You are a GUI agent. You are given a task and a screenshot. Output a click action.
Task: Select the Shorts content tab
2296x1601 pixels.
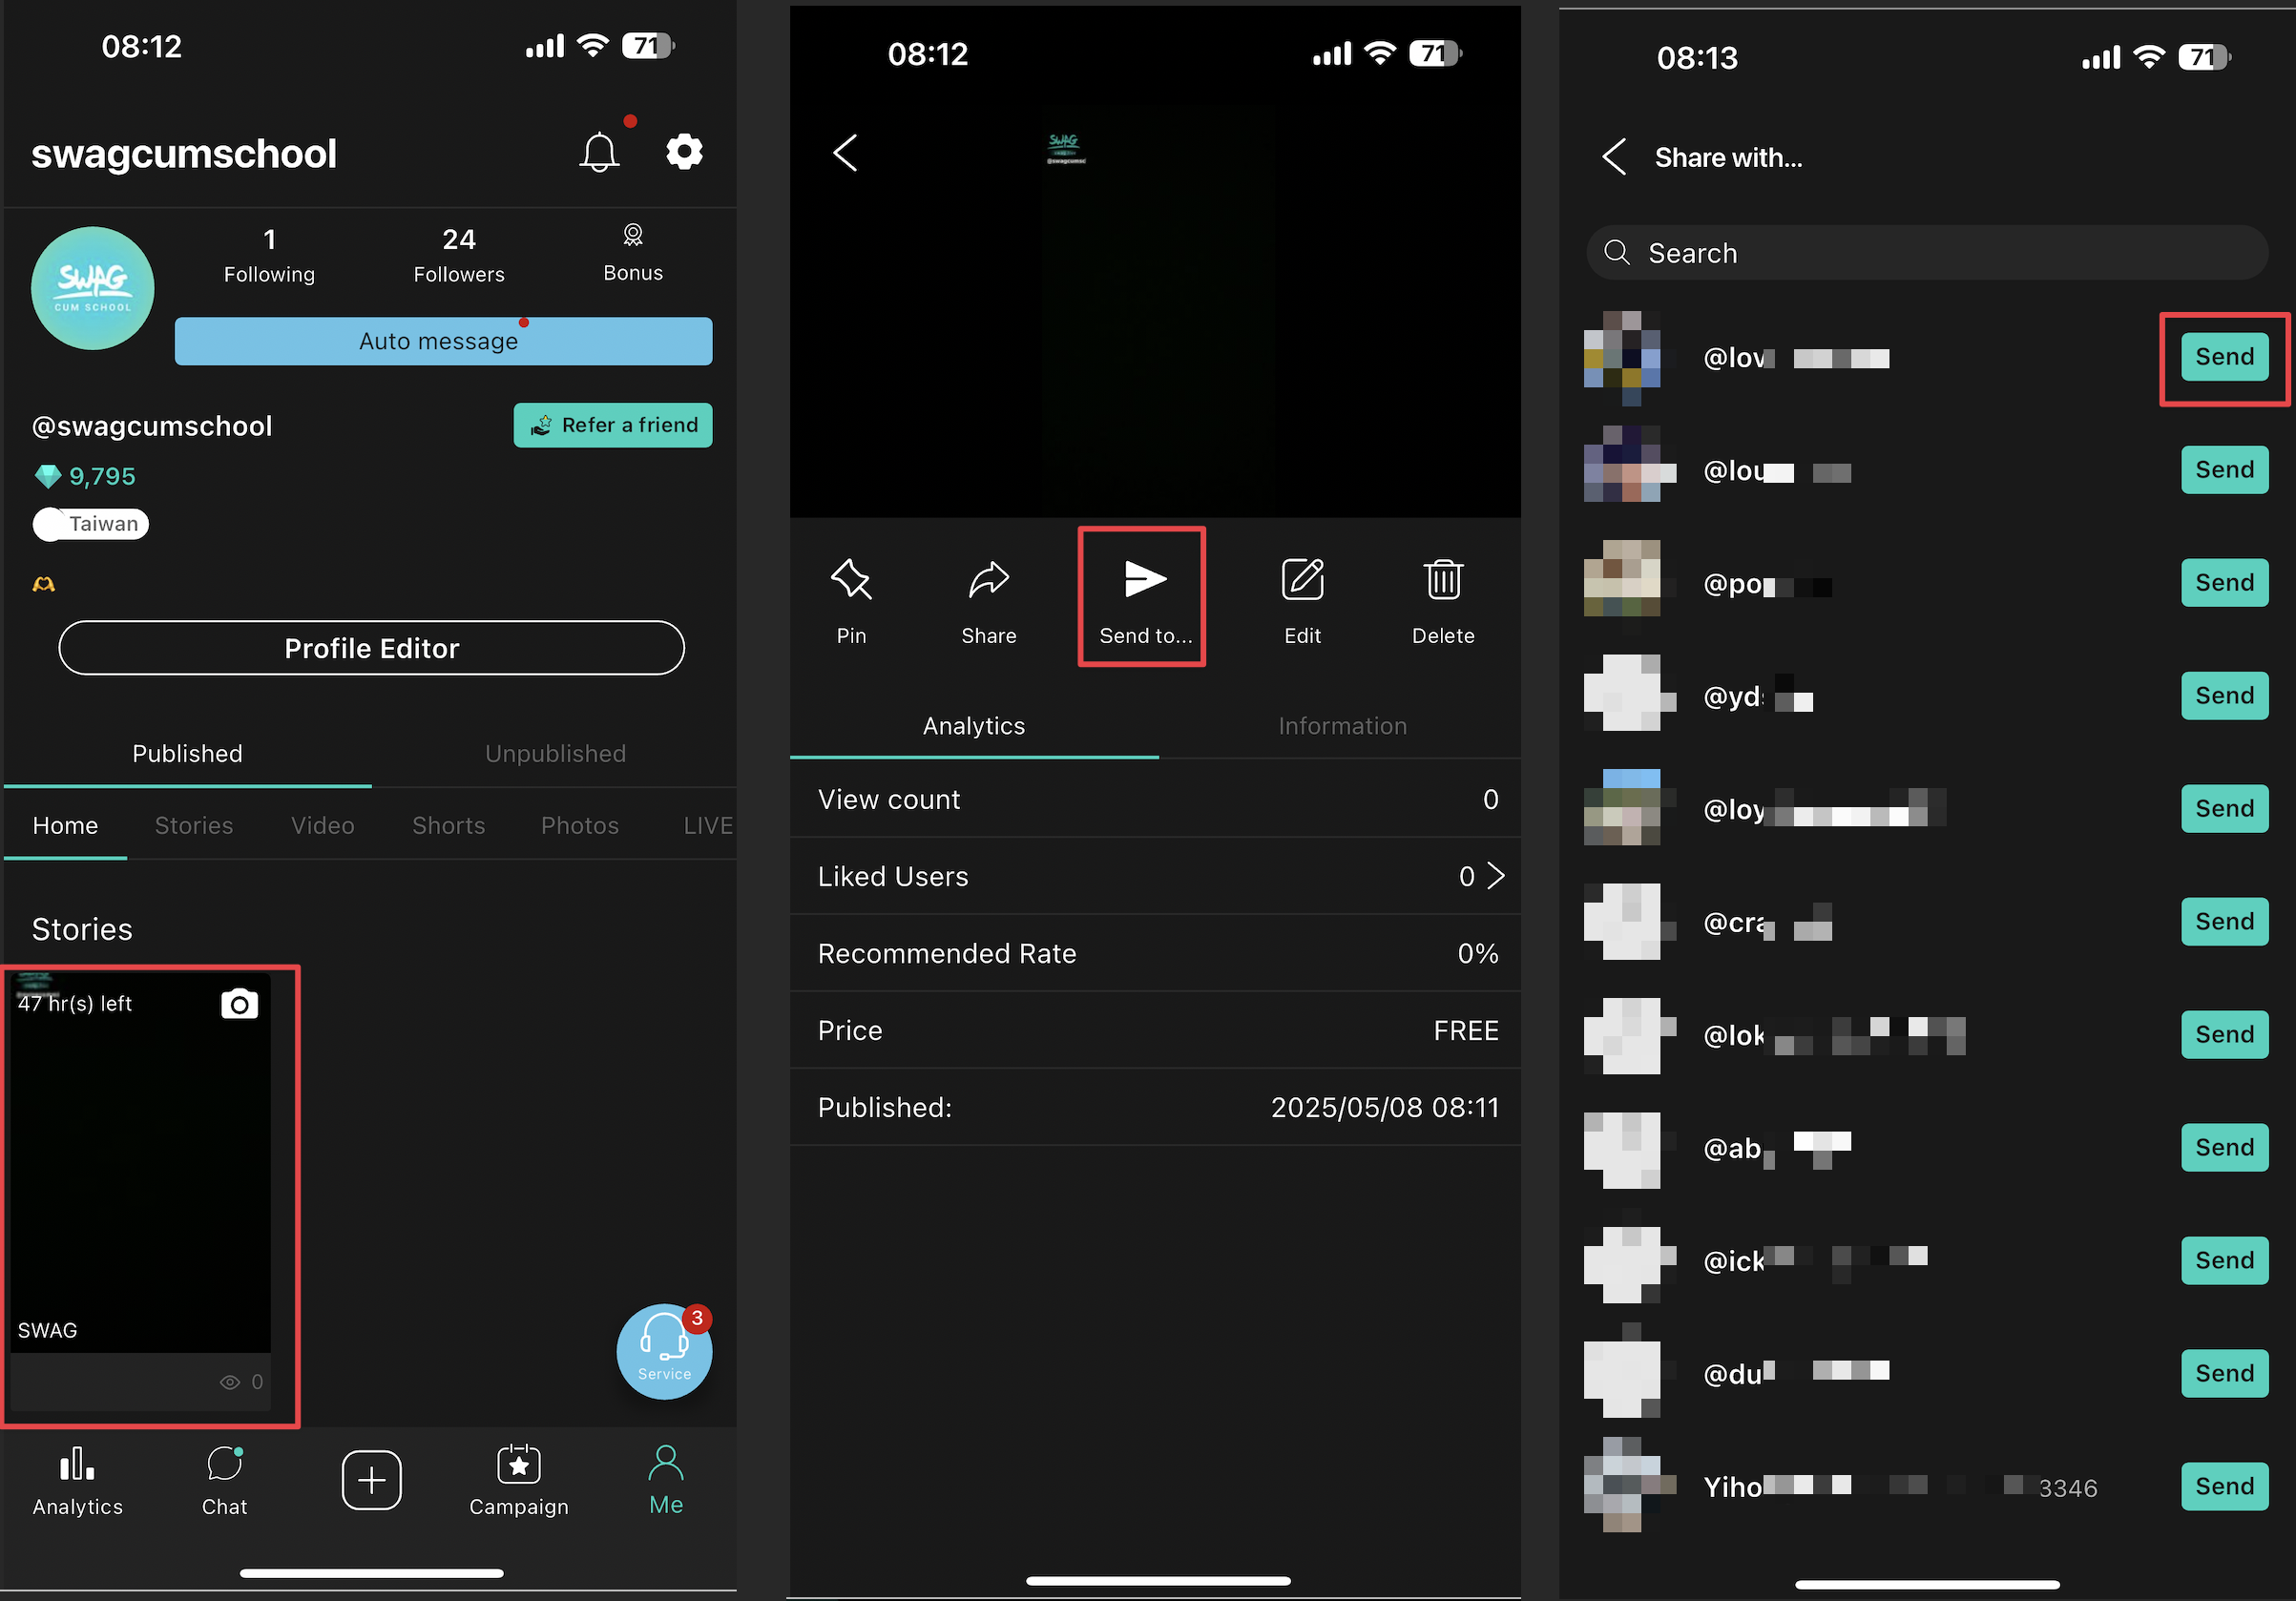tap(448, 825)
